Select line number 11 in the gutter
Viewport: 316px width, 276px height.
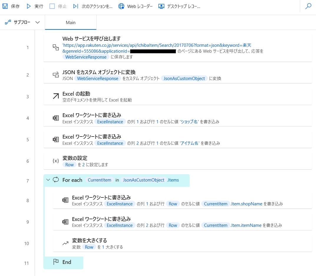point(27,263)
